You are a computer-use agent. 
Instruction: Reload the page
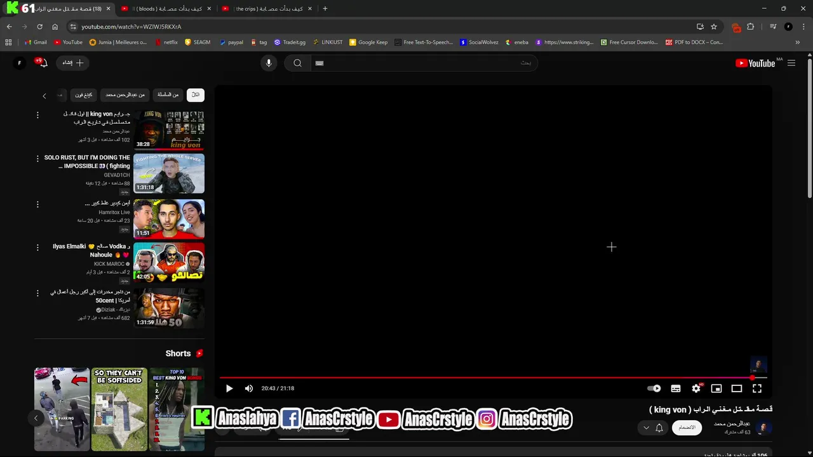pyautogui.click(x=39, y=27)
